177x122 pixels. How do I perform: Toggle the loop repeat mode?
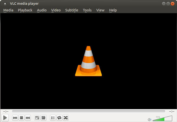point(59,118)
